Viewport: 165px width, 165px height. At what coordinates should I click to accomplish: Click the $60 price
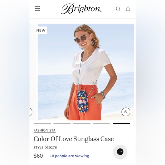38,156
